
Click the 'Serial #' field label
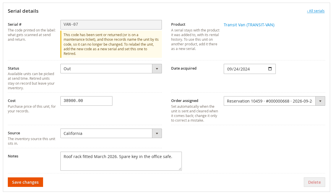(x=15, y=24)
